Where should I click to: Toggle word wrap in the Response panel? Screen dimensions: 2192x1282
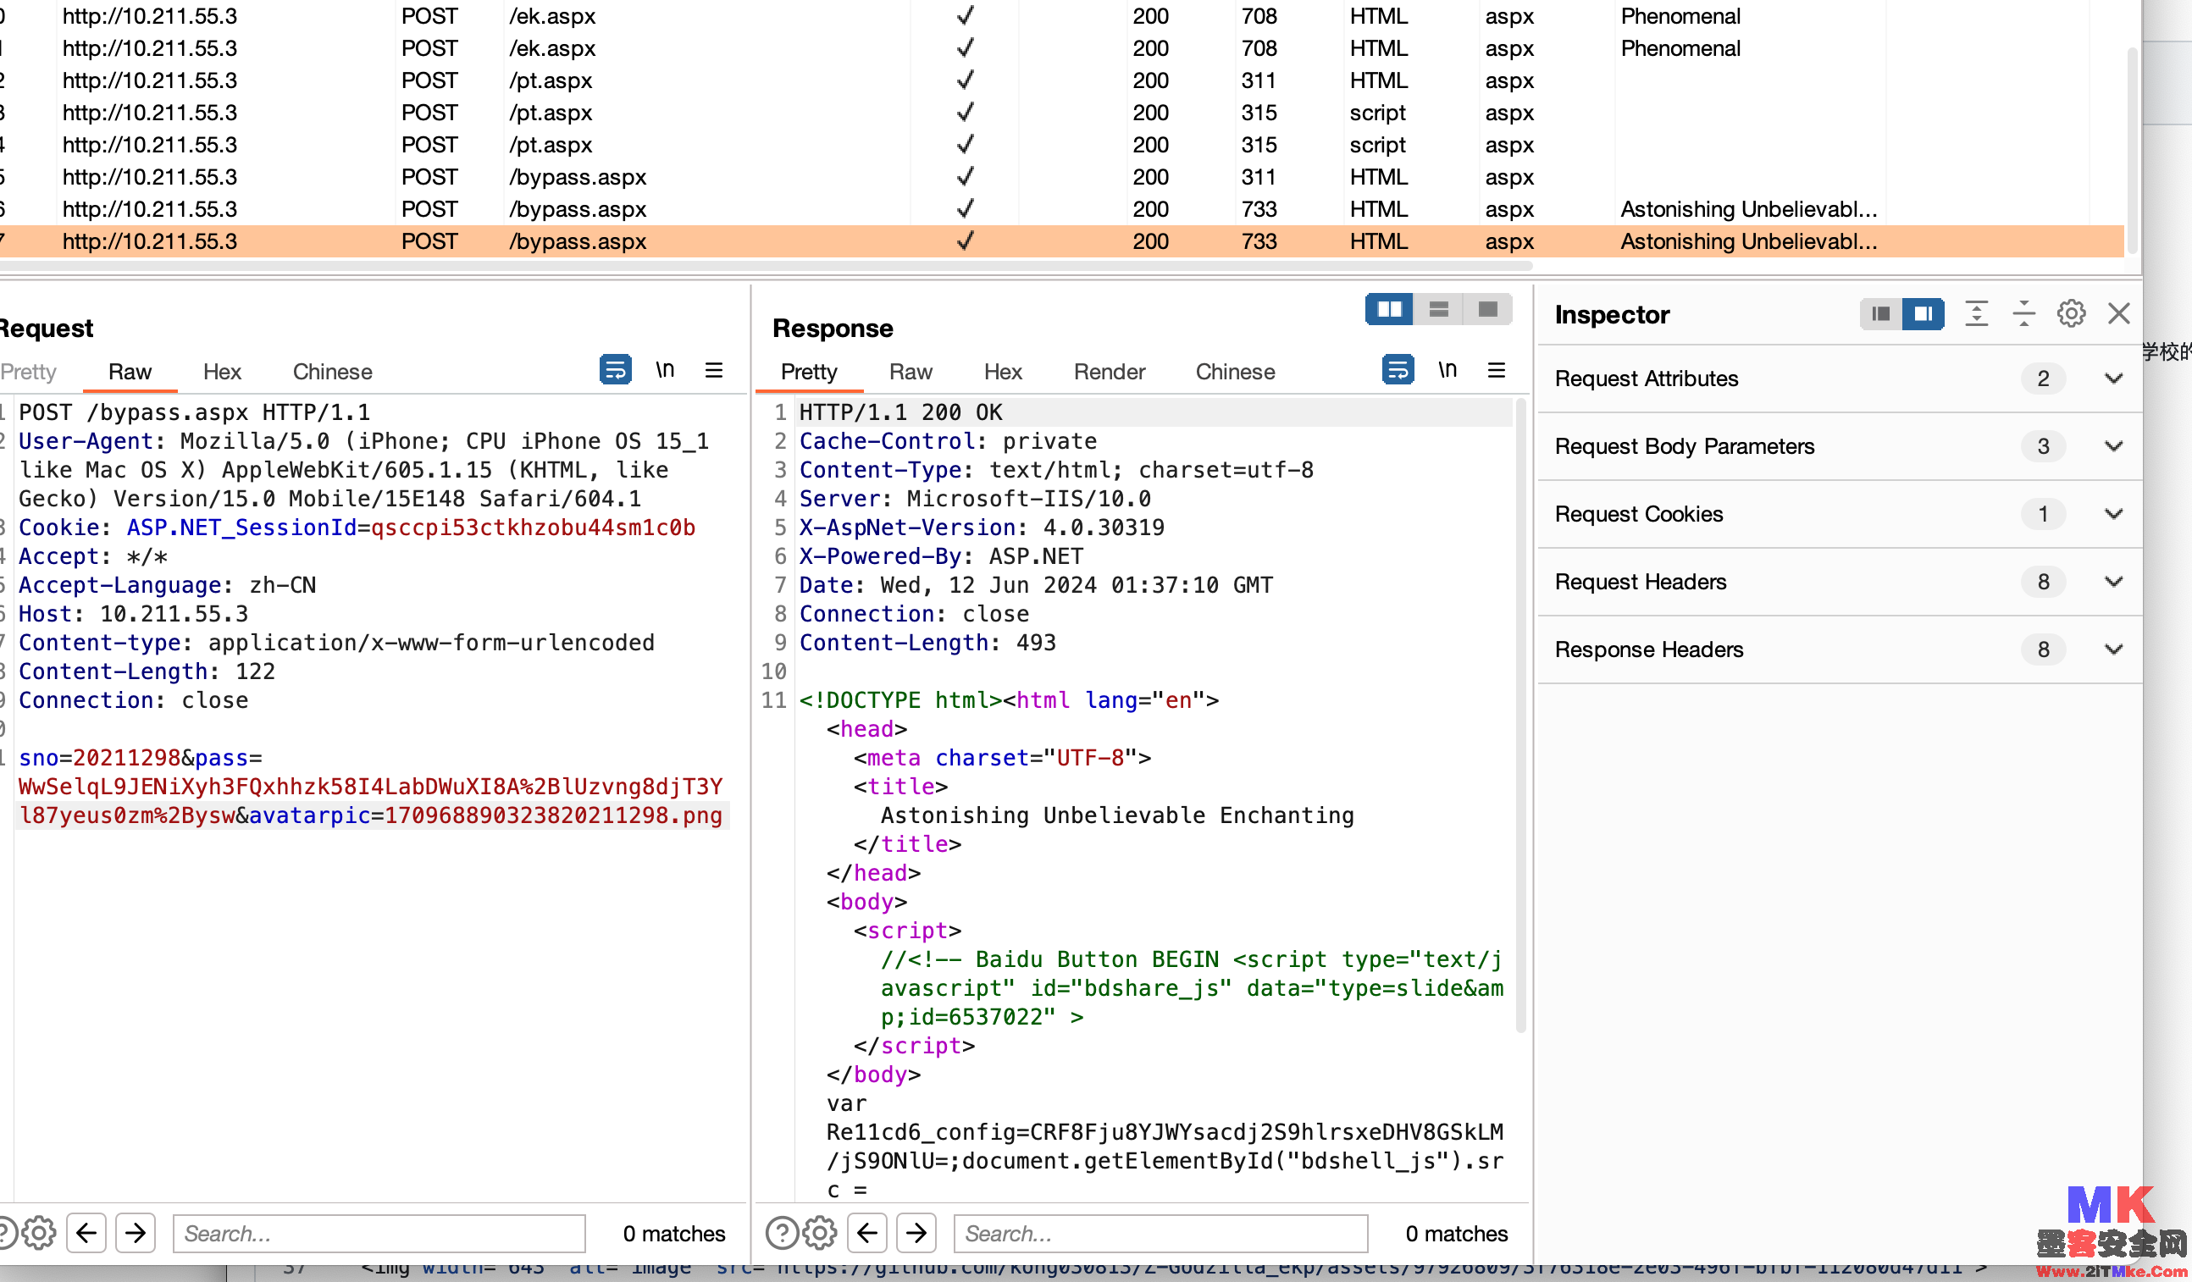1397,370
